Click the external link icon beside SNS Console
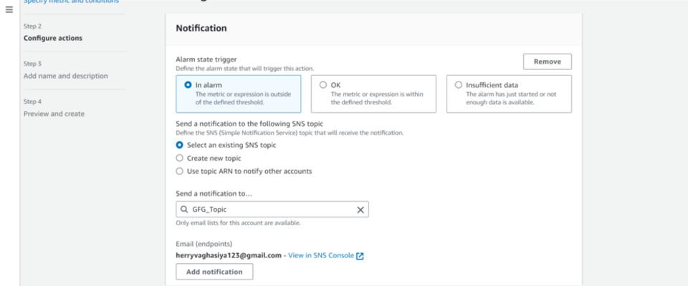 (360, 256)
